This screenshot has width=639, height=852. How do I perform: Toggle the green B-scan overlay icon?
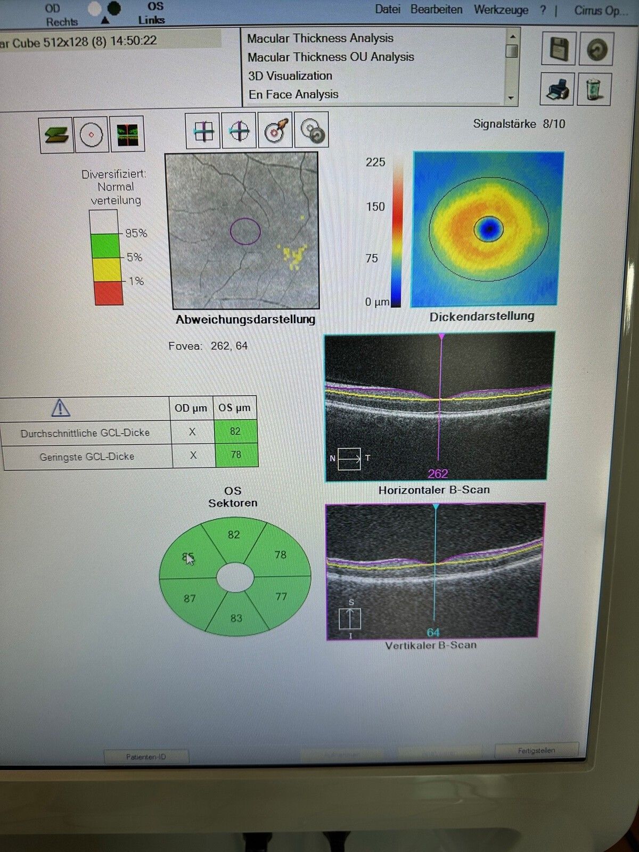[x=127, y=134]
